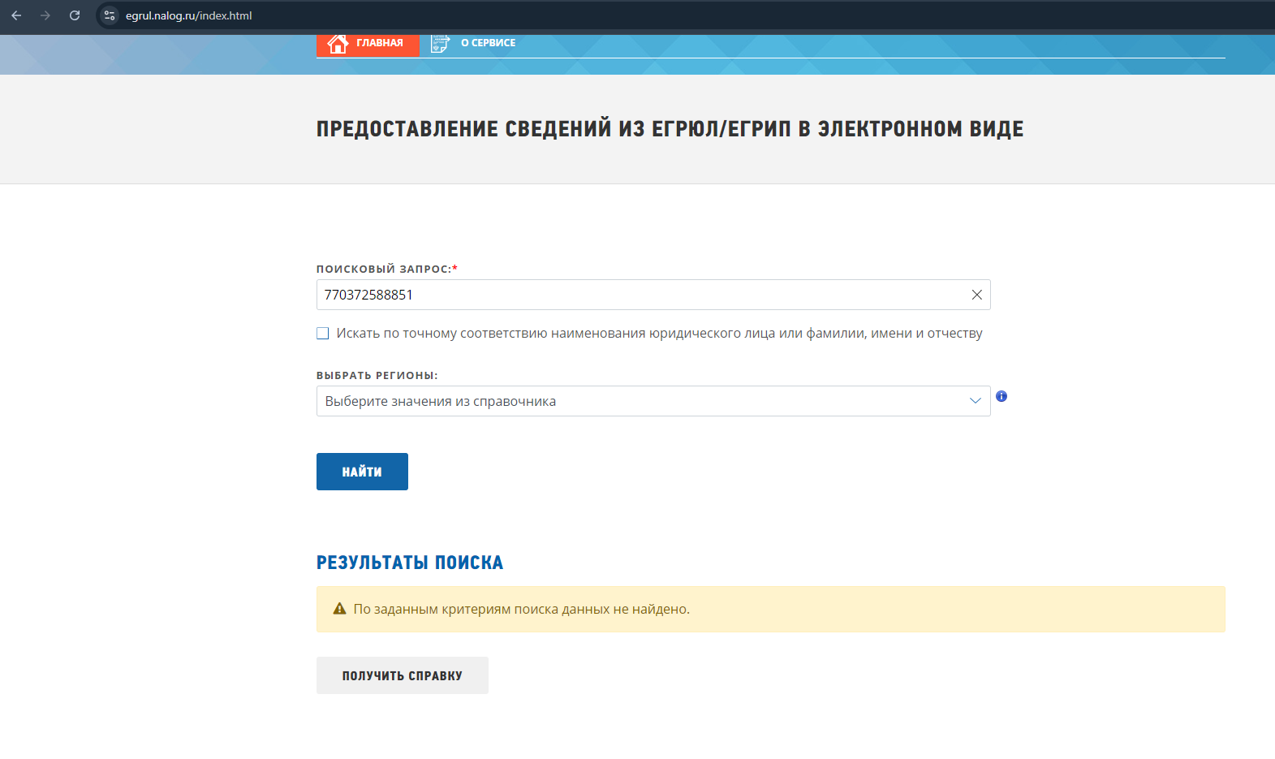The image size is (1275, 759).
Task: Click the warning triangle icon in results
Action: [340, 609]
